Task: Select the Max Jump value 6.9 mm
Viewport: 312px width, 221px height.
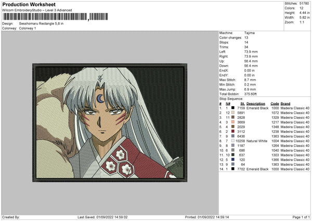Action: 250,89
